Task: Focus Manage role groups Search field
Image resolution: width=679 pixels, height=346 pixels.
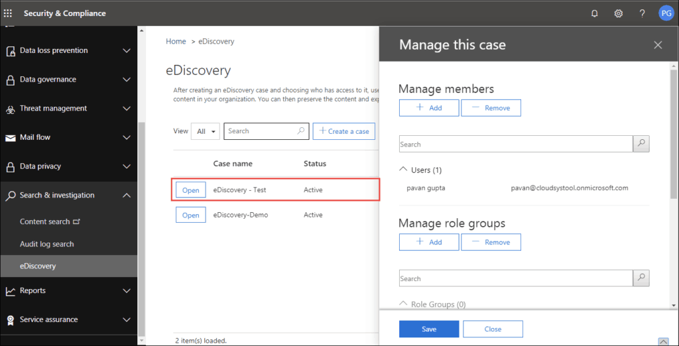Action: 516,278
